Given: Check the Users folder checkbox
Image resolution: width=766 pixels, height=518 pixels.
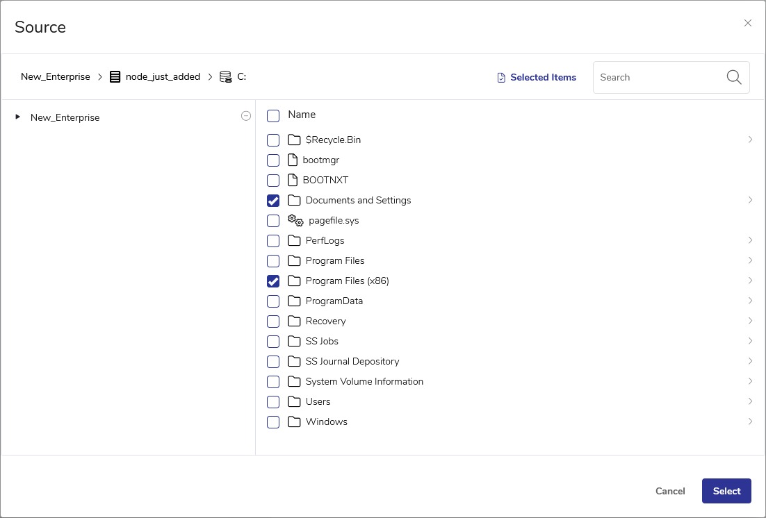Looking at the screenshot, I should [x=273, y=402].
